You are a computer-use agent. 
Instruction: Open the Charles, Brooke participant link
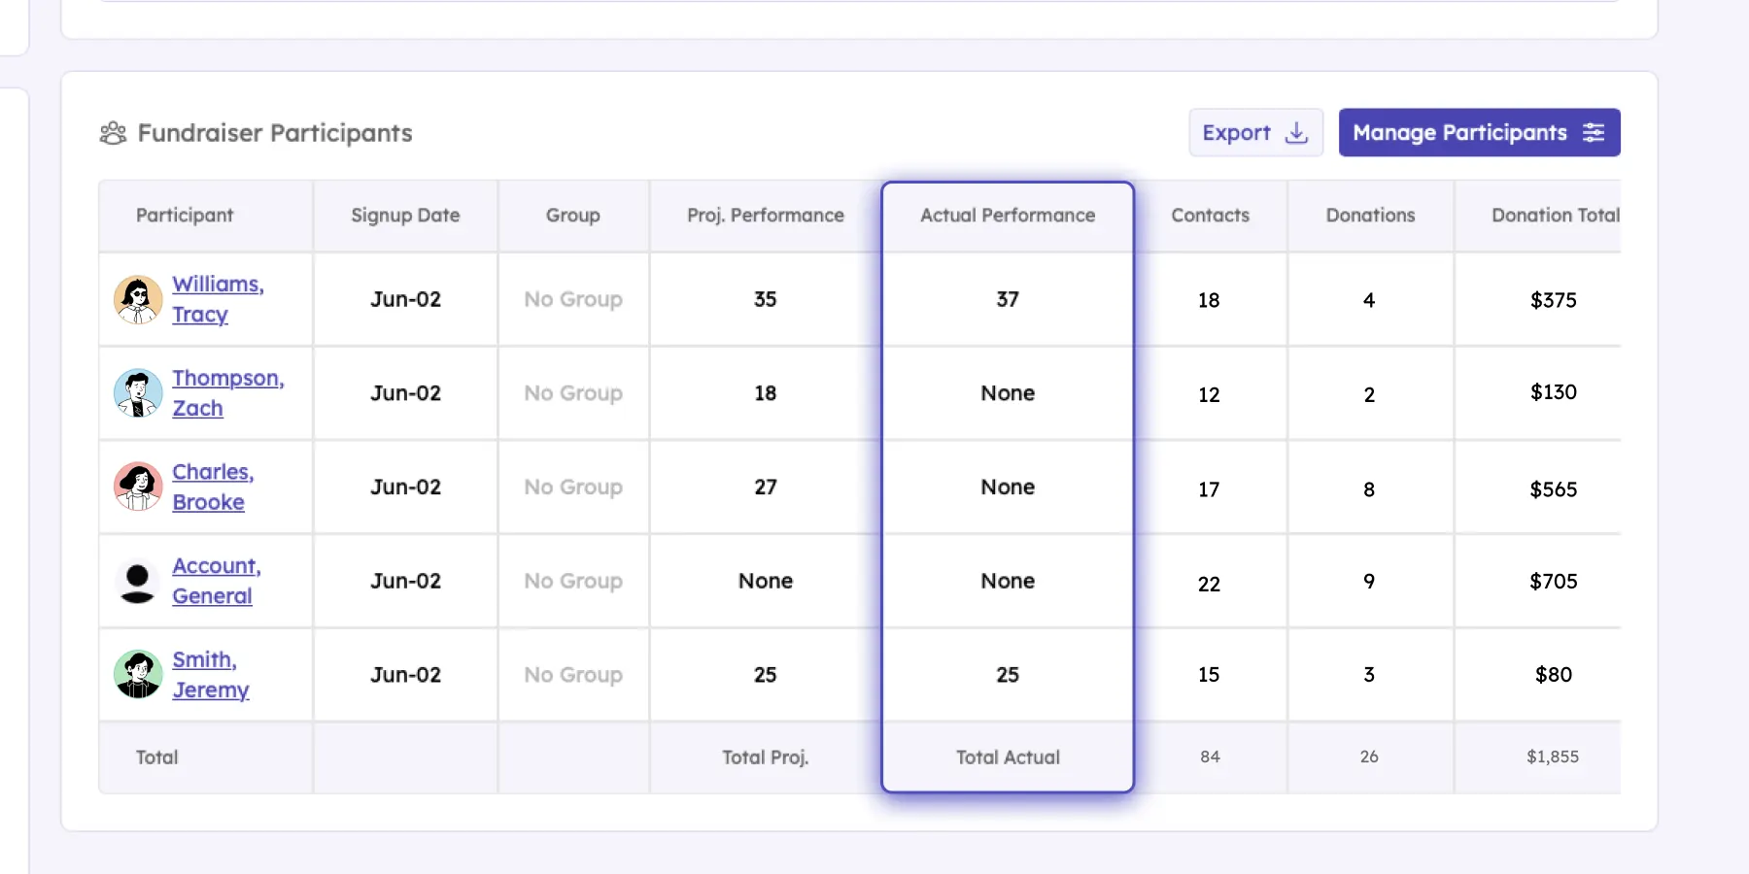pyautogui.click(x=213, y=487)
